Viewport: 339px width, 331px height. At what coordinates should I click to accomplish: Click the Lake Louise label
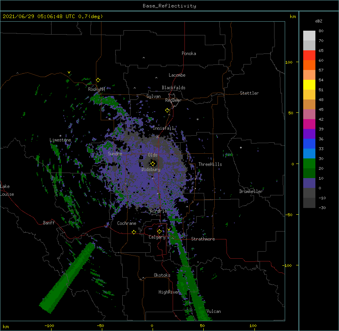click(x=7, y=190)
